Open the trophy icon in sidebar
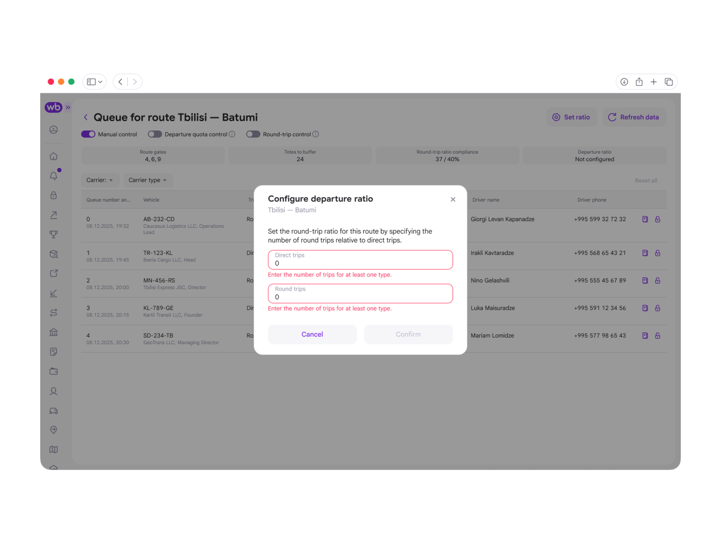Viewport: 721px width, 540px height. click(53, 235)
